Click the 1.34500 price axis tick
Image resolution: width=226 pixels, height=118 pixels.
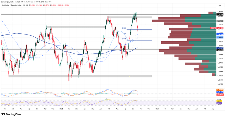[x=220, y=84]
